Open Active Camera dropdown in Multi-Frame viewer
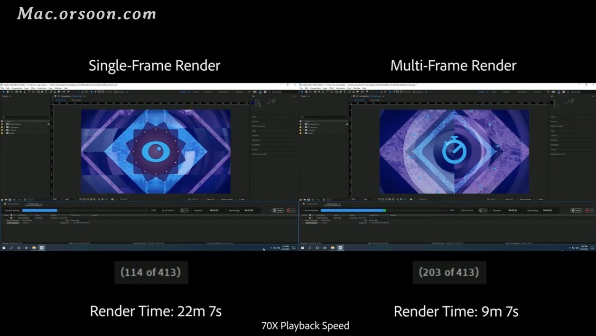 [x=526, y=199]
